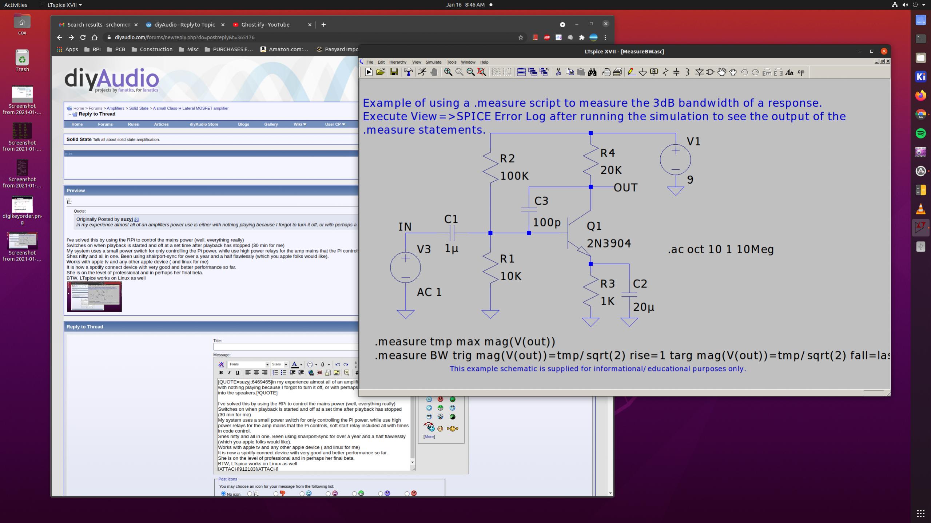Screen dimensions: 931x523
Task: Place a diode component
Action: pos(699,72)
